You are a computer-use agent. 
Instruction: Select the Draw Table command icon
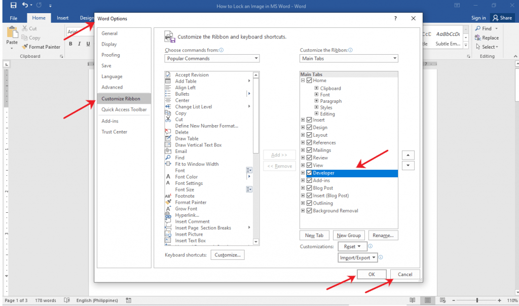[168, 138]
